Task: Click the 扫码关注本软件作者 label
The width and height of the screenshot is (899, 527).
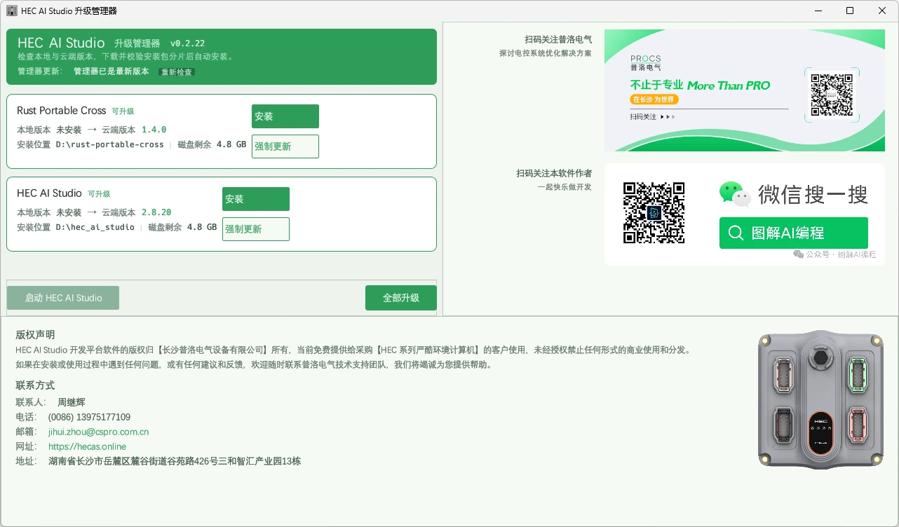Action: point(554,173)
